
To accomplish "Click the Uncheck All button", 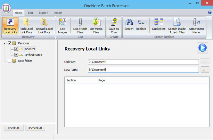I will pyautogui.click(x=35, y=128).
